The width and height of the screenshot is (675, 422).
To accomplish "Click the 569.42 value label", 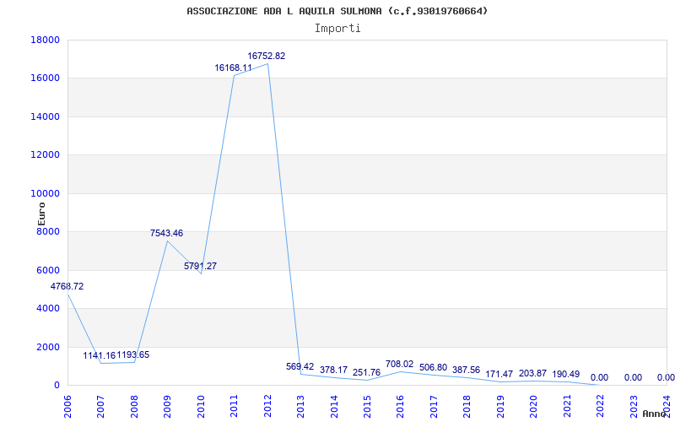I will (300, 366).
